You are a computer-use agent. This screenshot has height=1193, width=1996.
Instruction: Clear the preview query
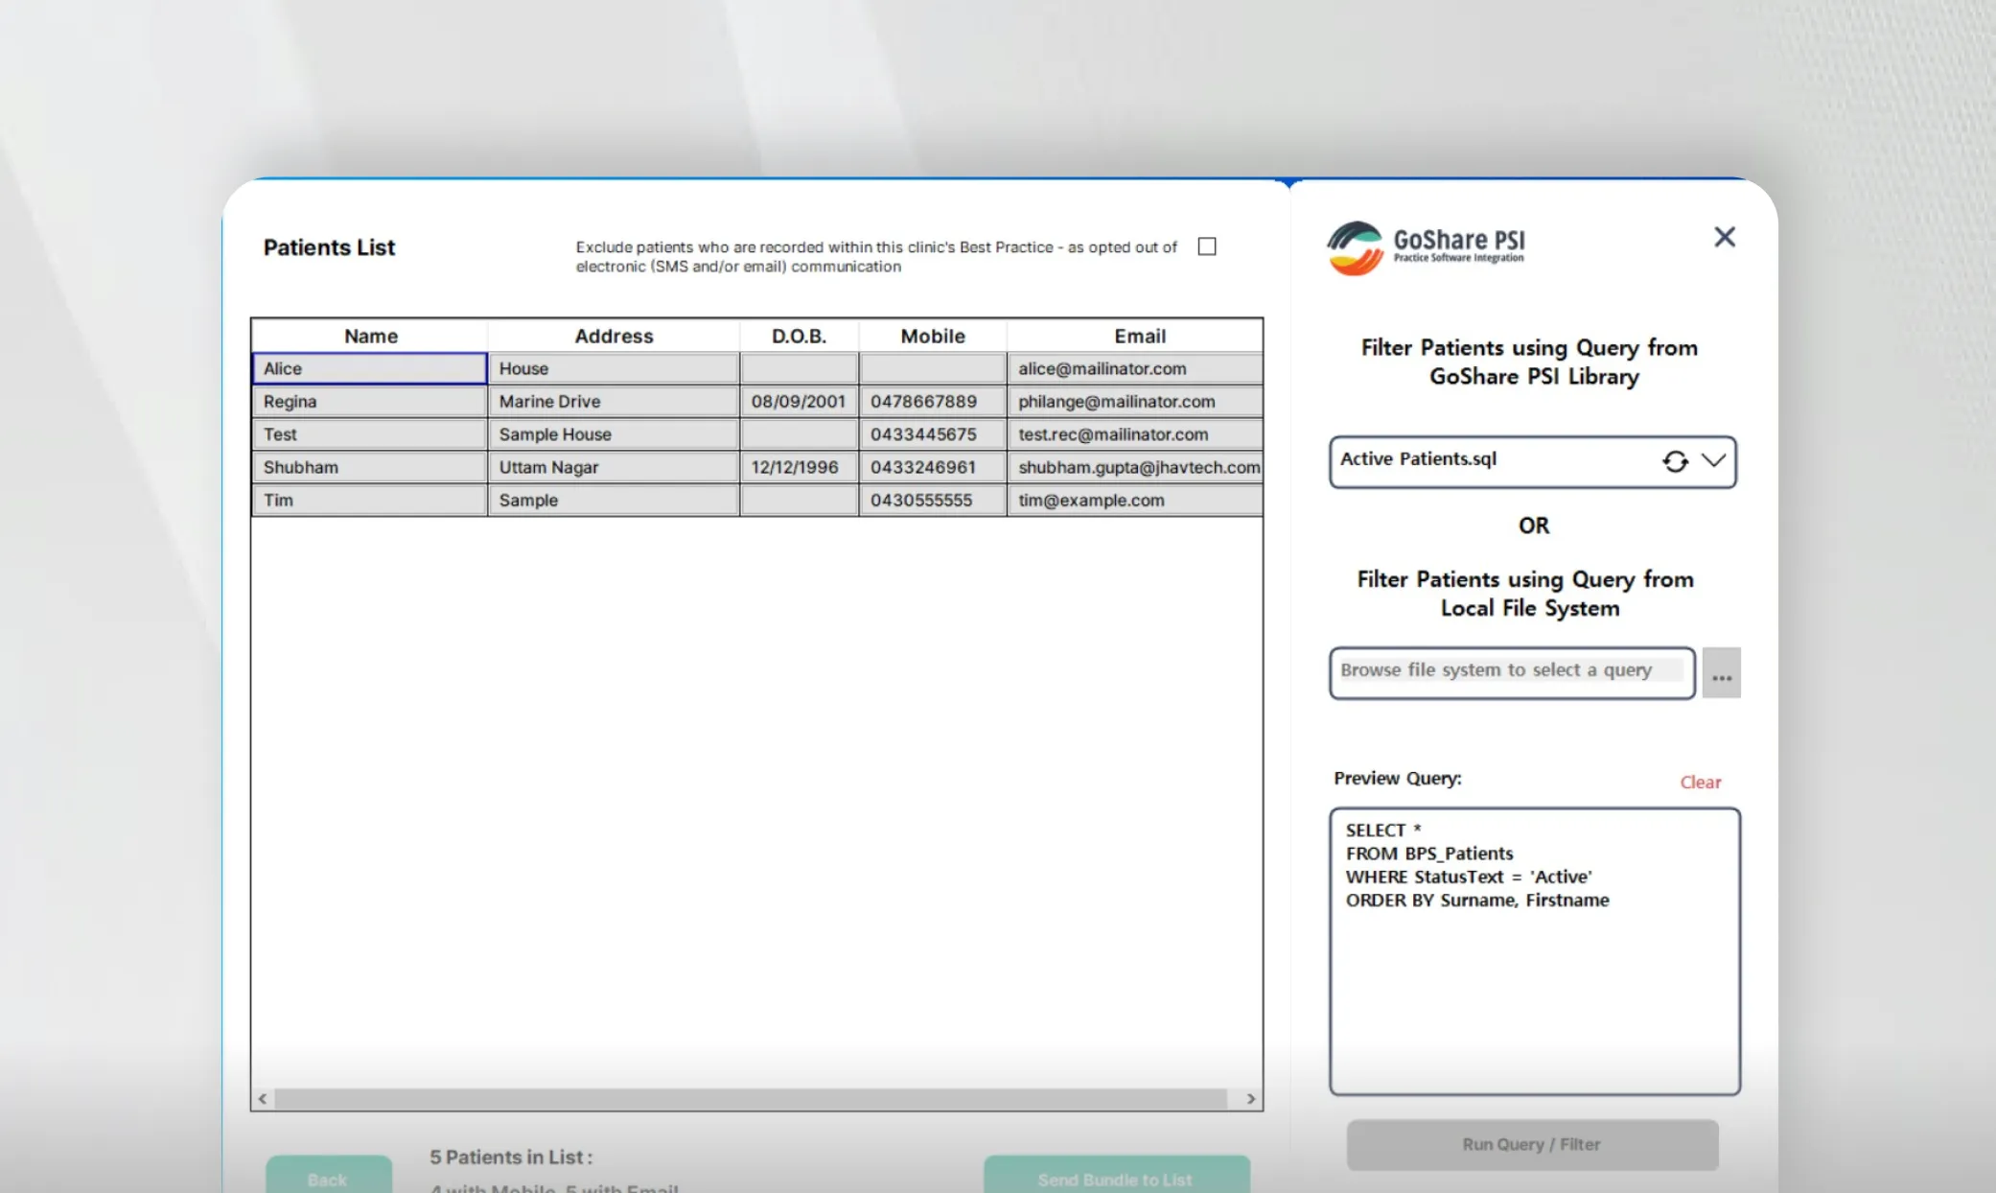1700,782
